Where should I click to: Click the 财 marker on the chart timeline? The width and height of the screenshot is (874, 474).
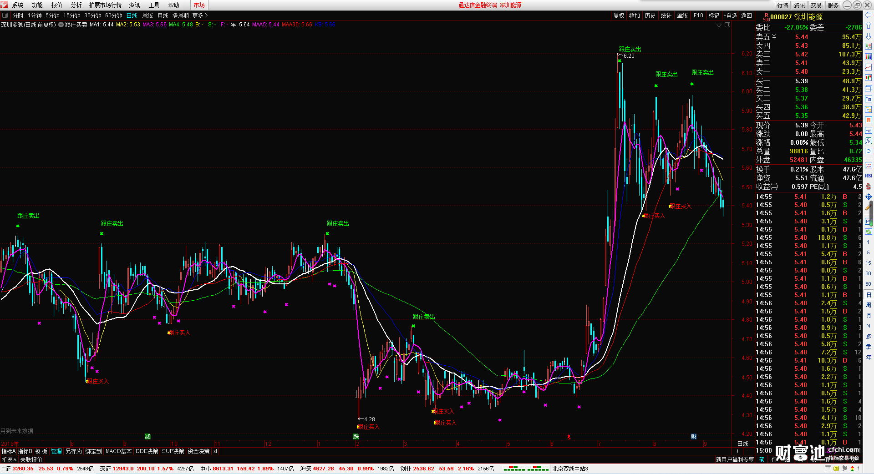click(x=694, y=437)
